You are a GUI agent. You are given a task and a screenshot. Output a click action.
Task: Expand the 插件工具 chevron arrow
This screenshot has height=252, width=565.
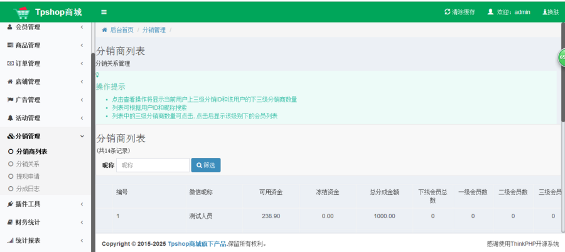coord(82,204)
